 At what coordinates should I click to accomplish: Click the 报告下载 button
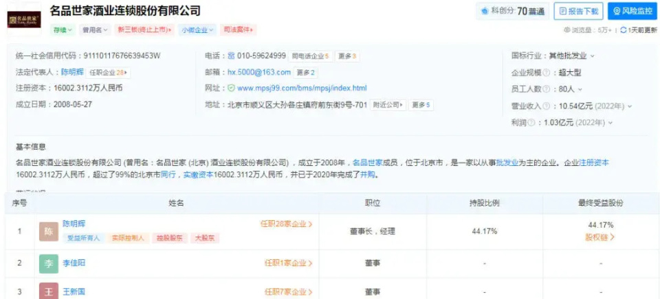point(578,12)
